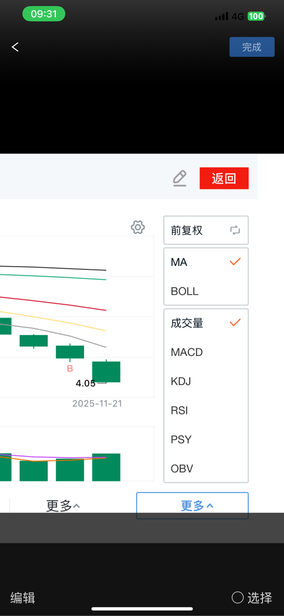Image resolution: width=284 pixels, height=616 pixels.
Task: Tap the 编辑 text at bottom
Action: point(23,597)
